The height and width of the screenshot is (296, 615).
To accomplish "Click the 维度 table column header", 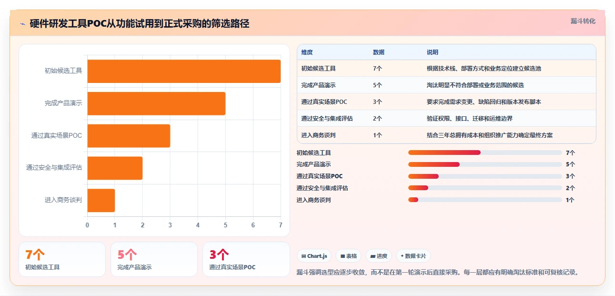I will coord(307,52).
